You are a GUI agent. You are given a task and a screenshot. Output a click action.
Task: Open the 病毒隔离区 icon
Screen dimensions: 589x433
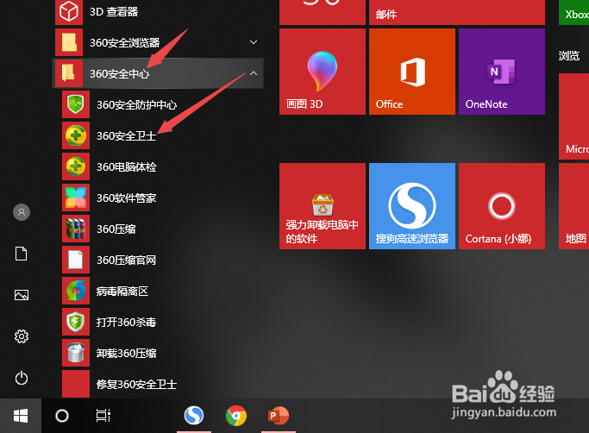(x=76, y=291)
